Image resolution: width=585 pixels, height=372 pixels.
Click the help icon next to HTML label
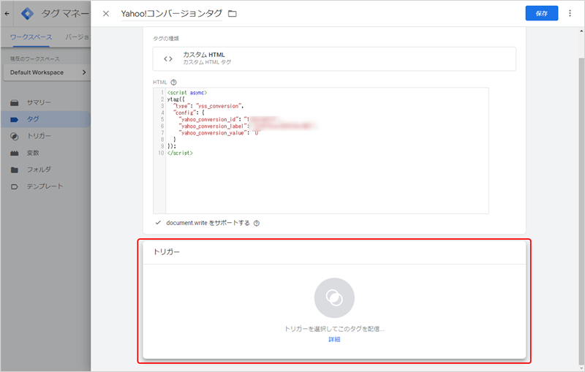coord(173,83)
